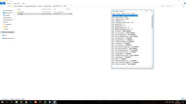The image size is (186, 104).
Task: Open Viber folder in navigation pane
Action: point(6,29)
